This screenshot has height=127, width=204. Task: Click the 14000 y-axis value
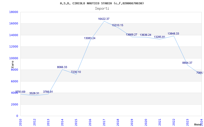[x=14, y=35]
